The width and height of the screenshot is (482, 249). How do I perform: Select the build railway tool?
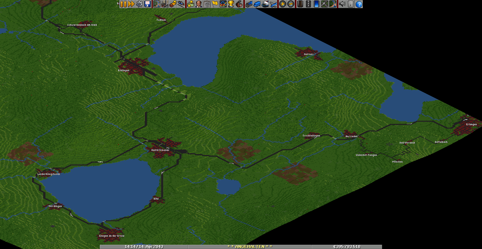coord(300,4)
